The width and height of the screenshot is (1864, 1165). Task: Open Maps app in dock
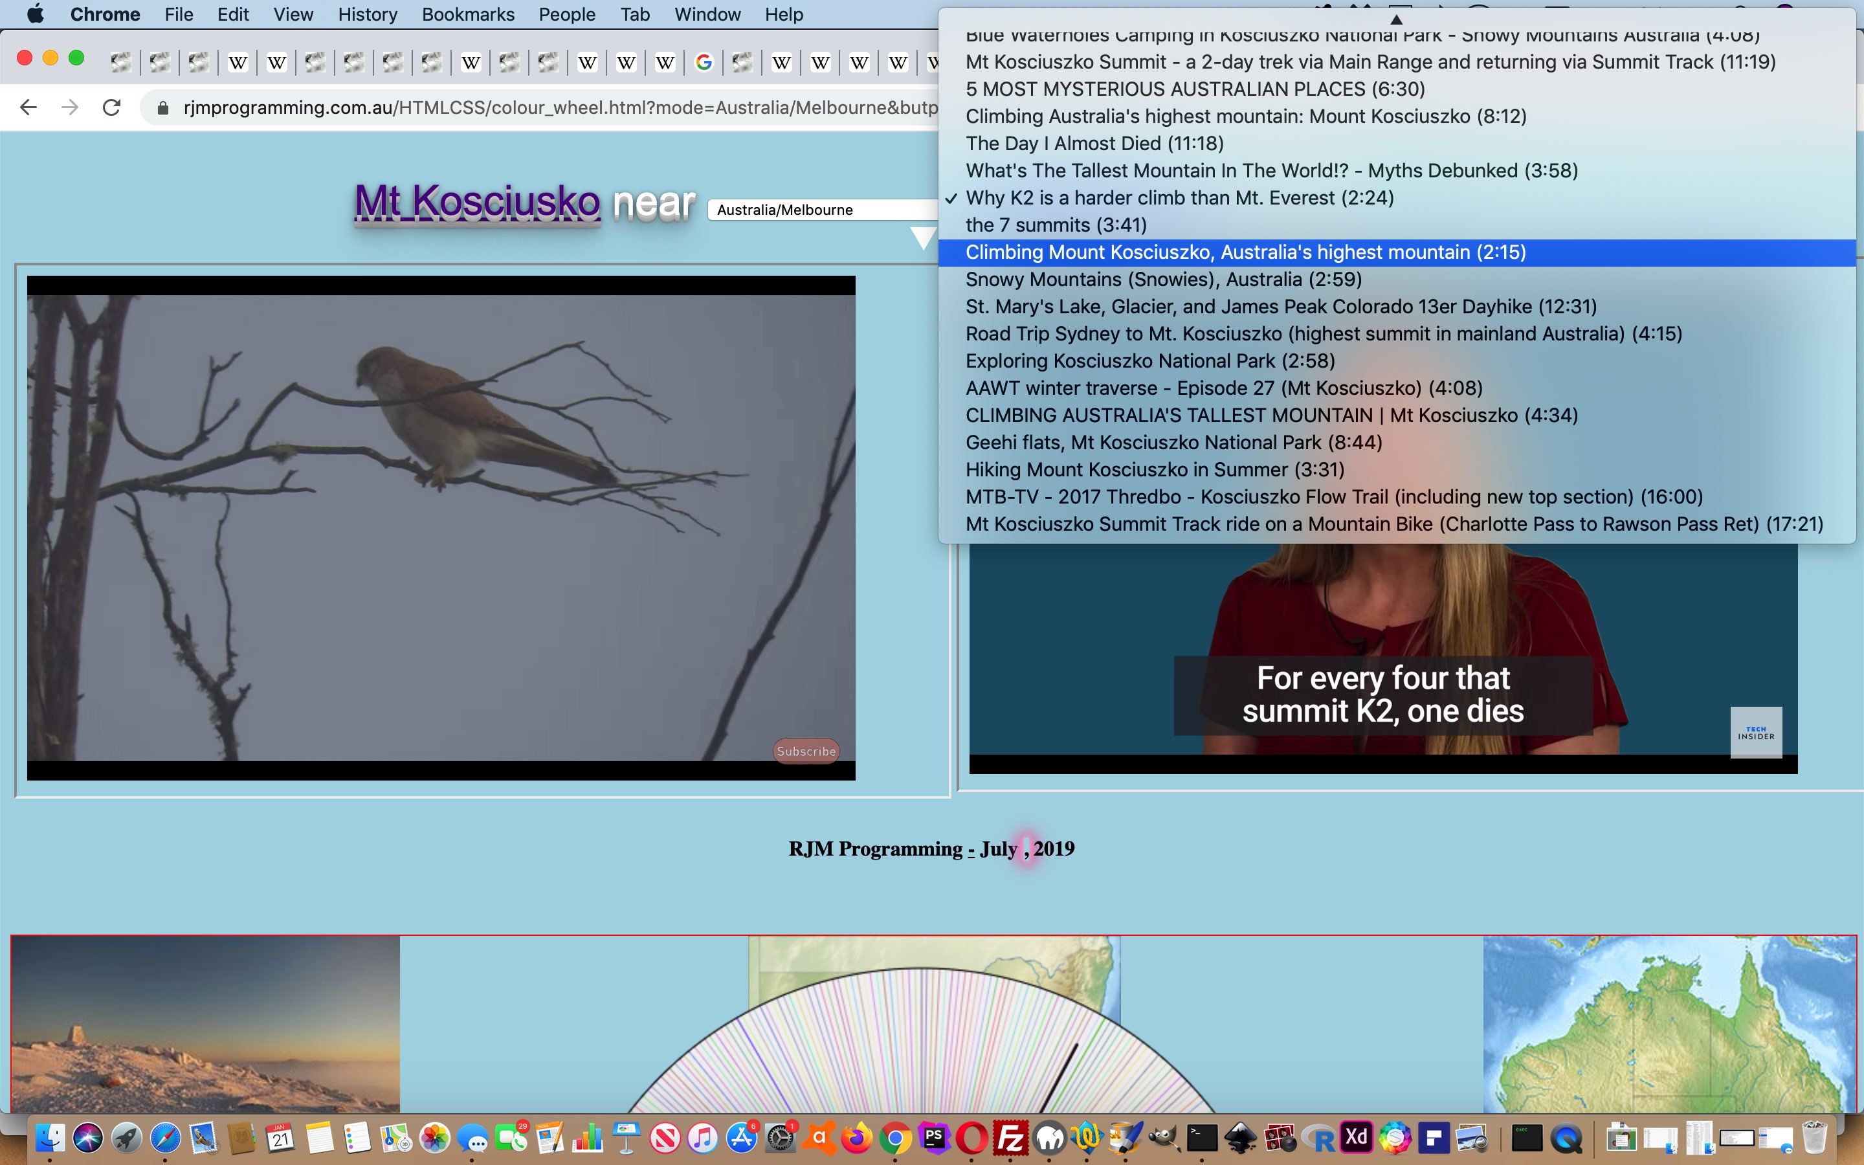pyautogui.click(x=396, y=1137)
